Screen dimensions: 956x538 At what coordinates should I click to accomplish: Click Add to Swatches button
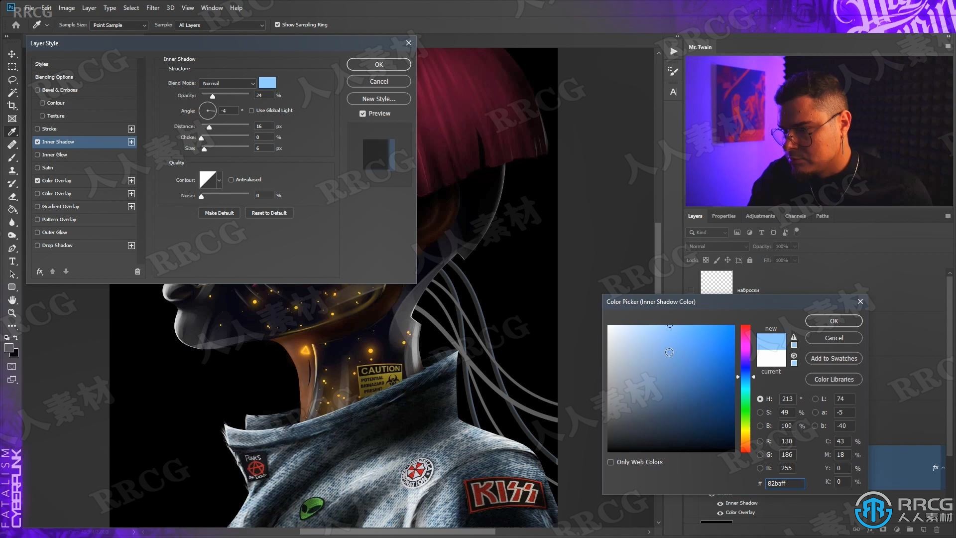tap(834, 358)
